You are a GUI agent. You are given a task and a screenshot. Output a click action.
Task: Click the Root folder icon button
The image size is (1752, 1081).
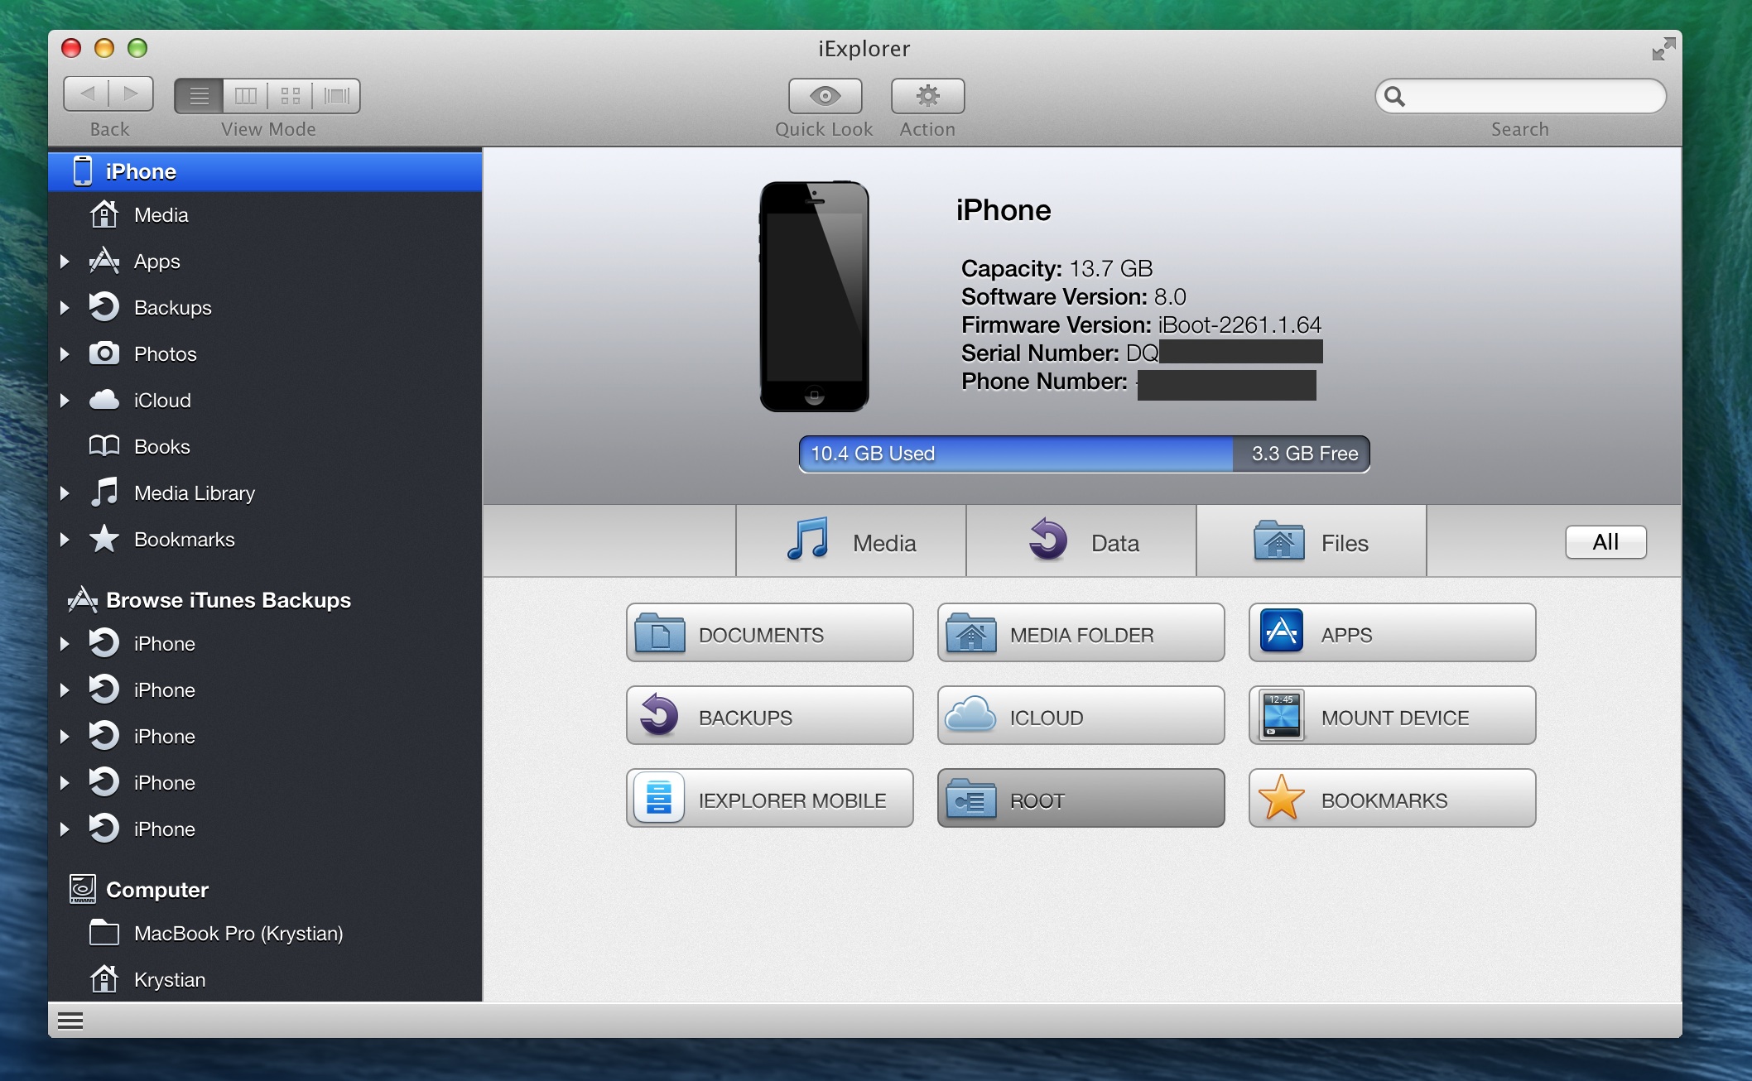[970, 799]
